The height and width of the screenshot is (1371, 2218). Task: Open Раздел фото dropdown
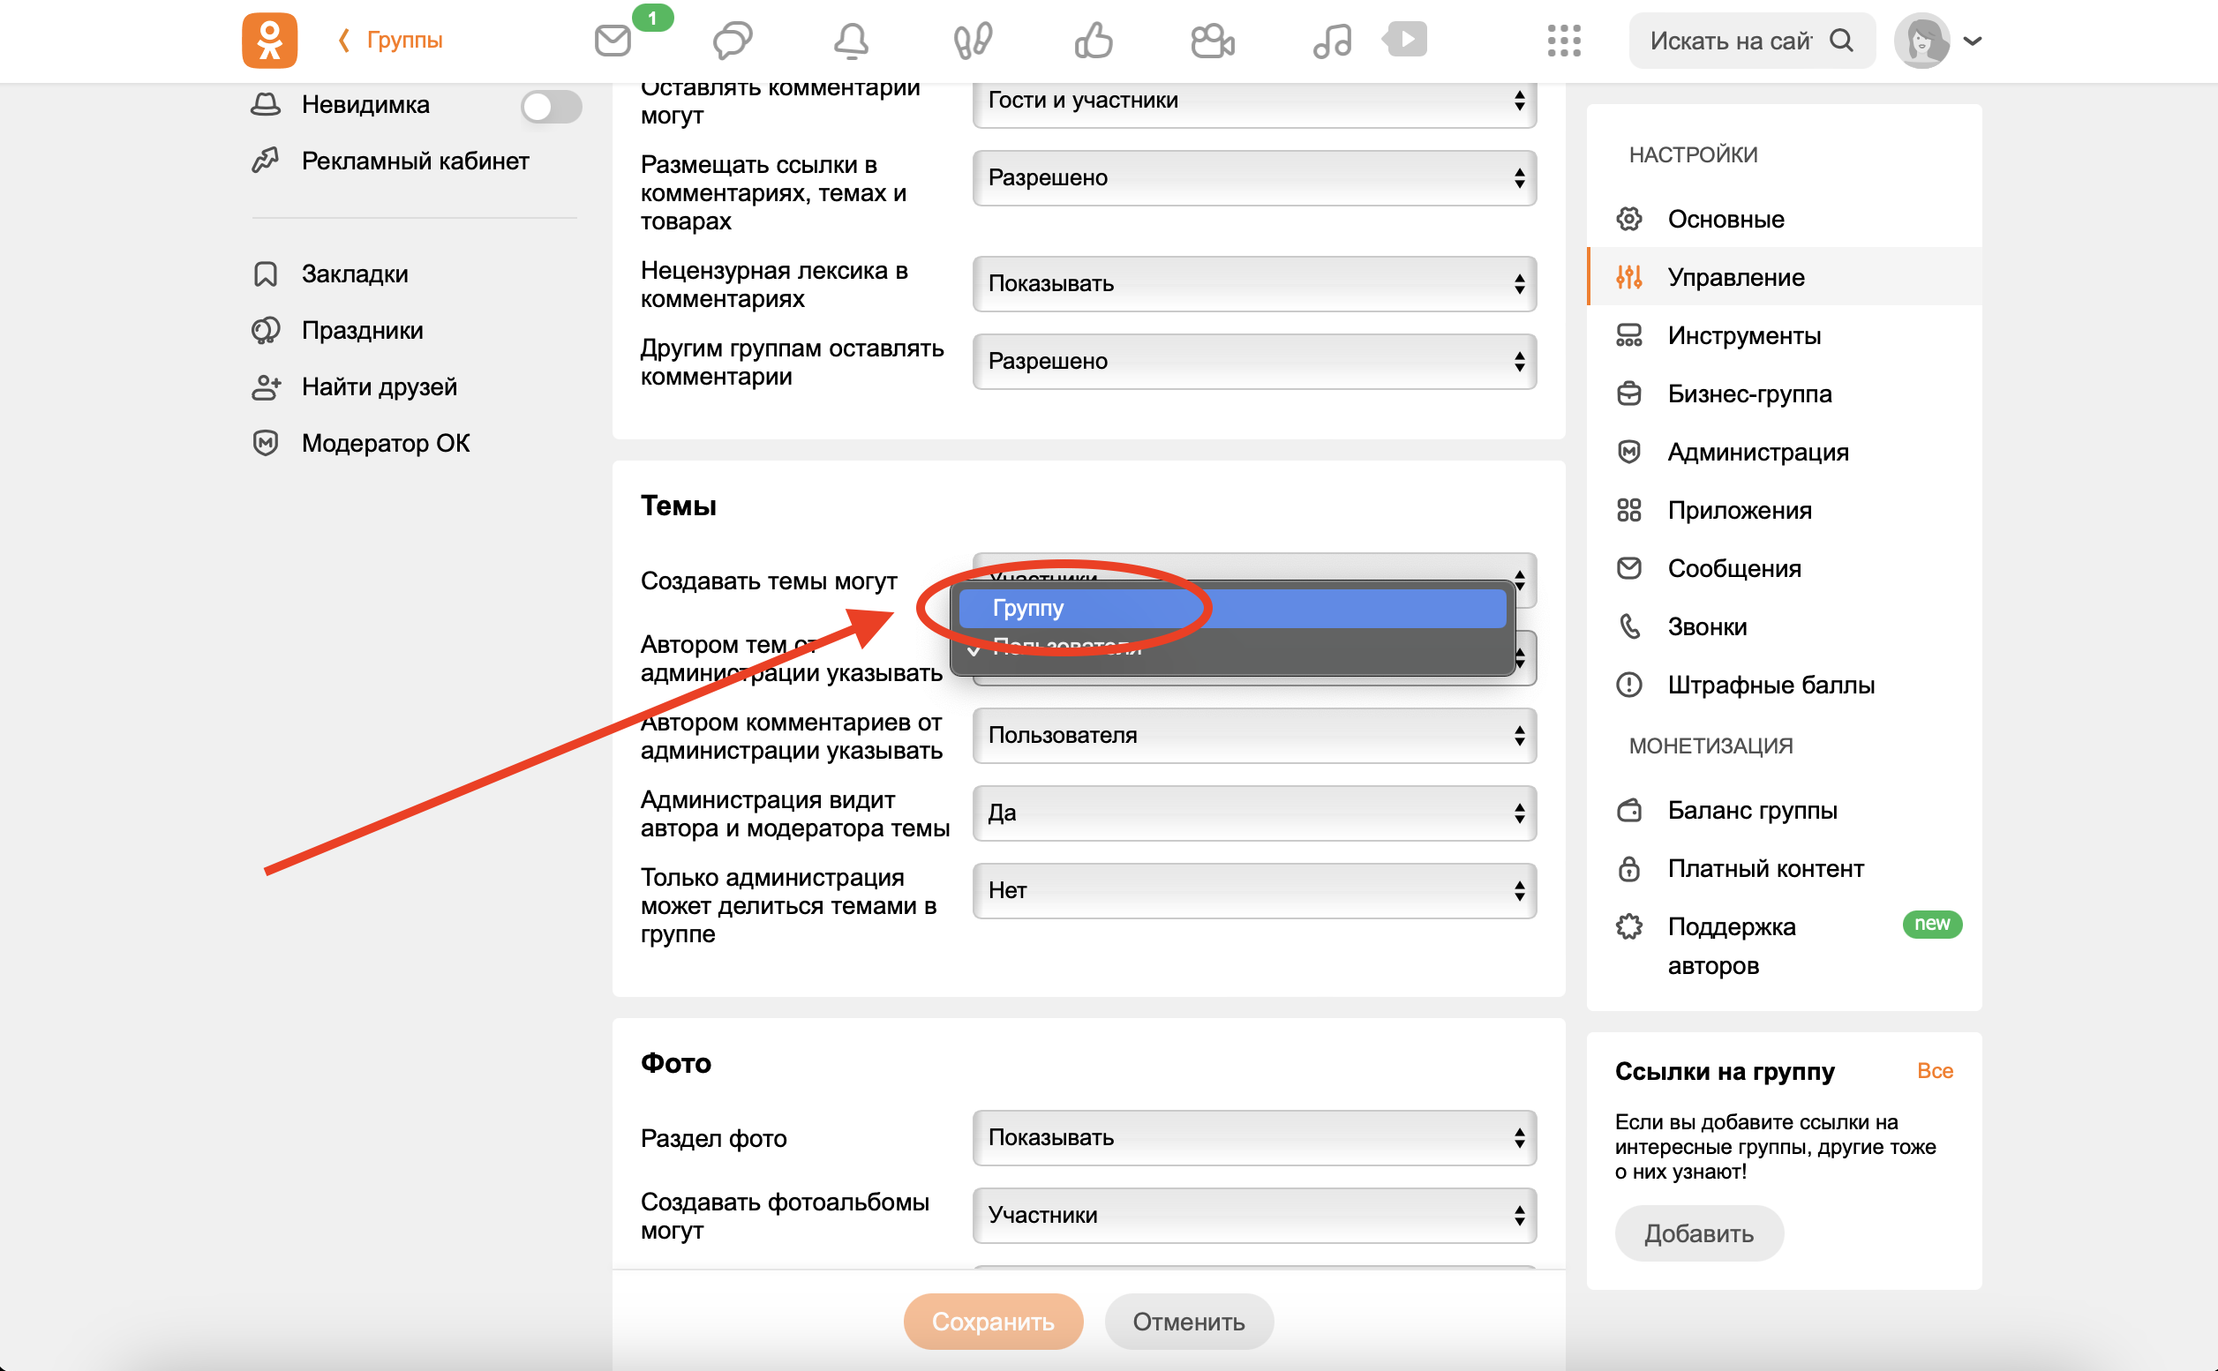coord(1252,1138)
